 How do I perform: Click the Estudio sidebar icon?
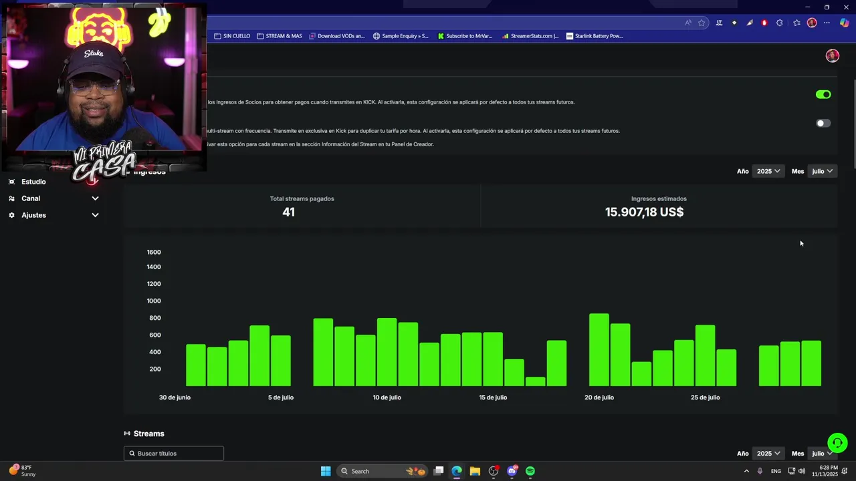coord(11,182)
